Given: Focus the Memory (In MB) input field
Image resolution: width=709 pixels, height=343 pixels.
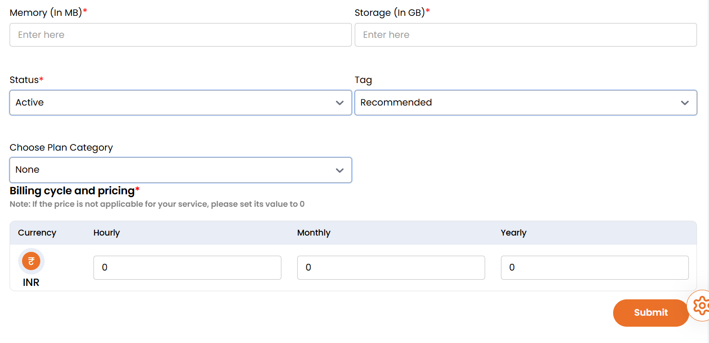Looking at the screenshot, I should click(180, 35).
